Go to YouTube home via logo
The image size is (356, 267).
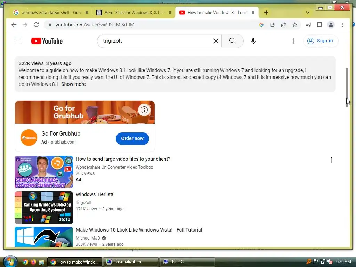coord(47,41)
